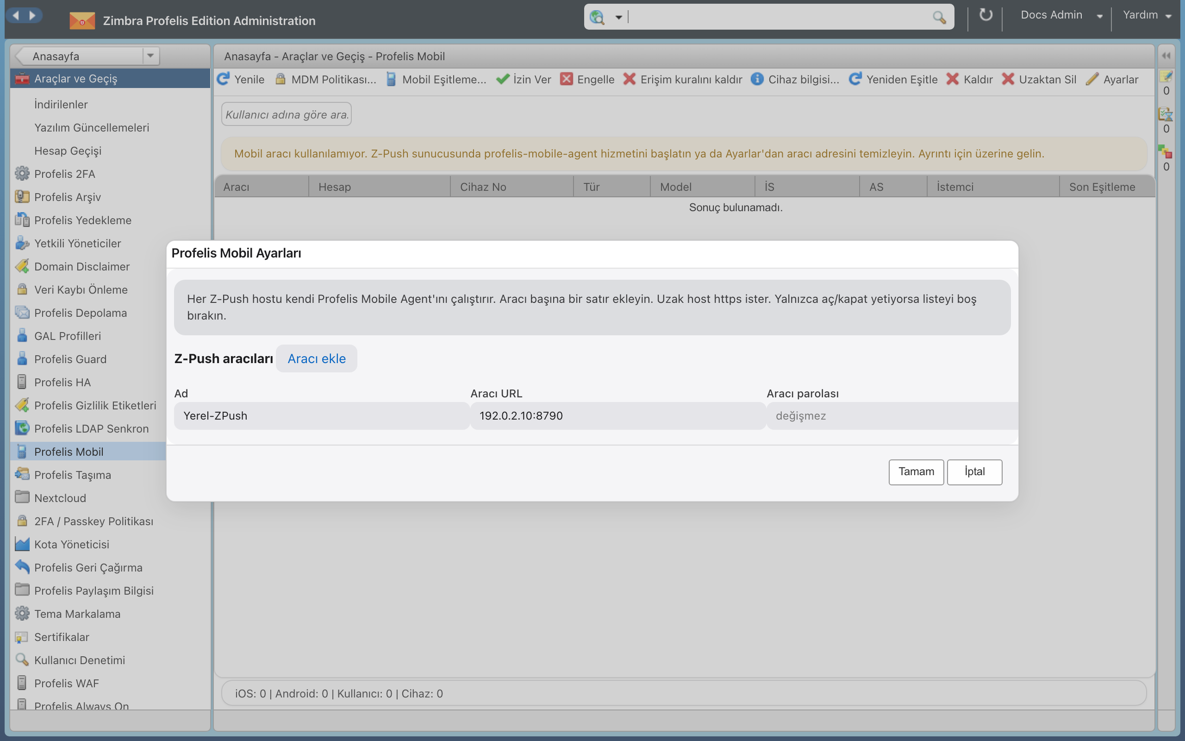Click the magnifier search icon in header
1185x741 pixels.
(x=939, y=17)
